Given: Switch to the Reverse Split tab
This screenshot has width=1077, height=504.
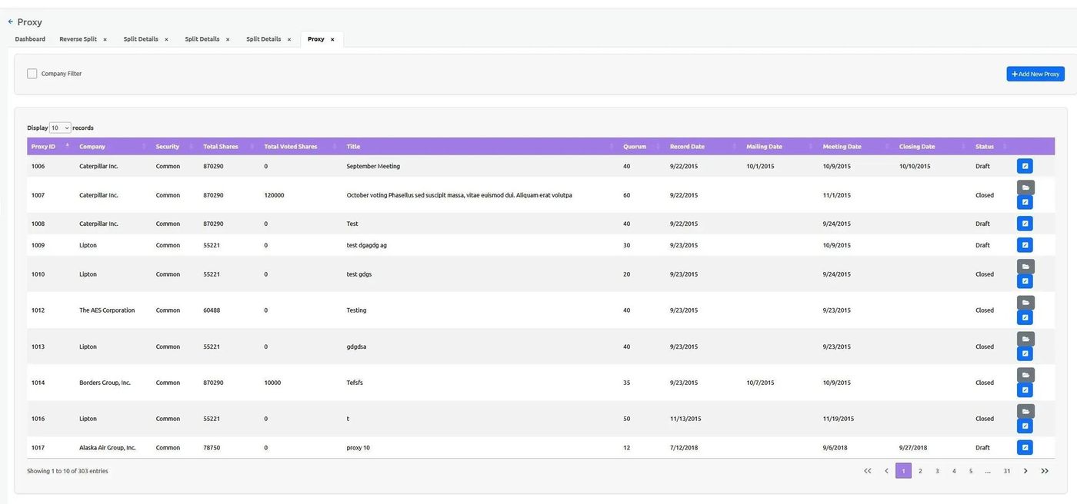Looking at the screenshot, I should coord(78,39).
